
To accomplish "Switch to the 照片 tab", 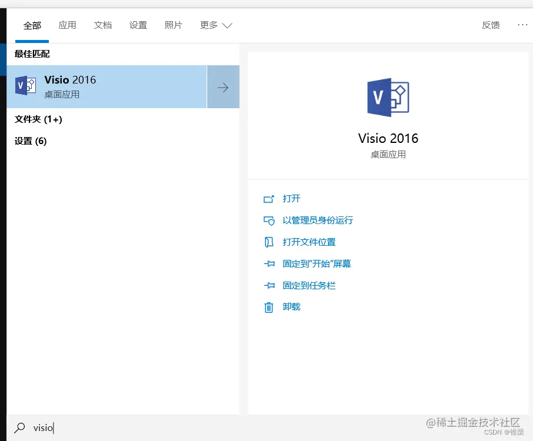I will tap(174, 25).
